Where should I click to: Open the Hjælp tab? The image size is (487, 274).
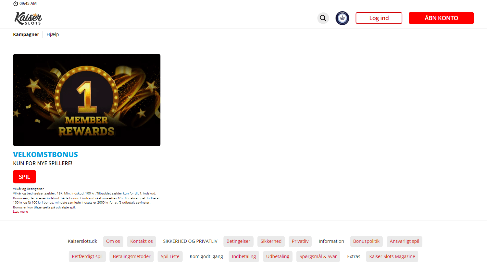[x=53, y=34]
